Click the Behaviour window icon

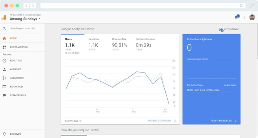[4, 86]
